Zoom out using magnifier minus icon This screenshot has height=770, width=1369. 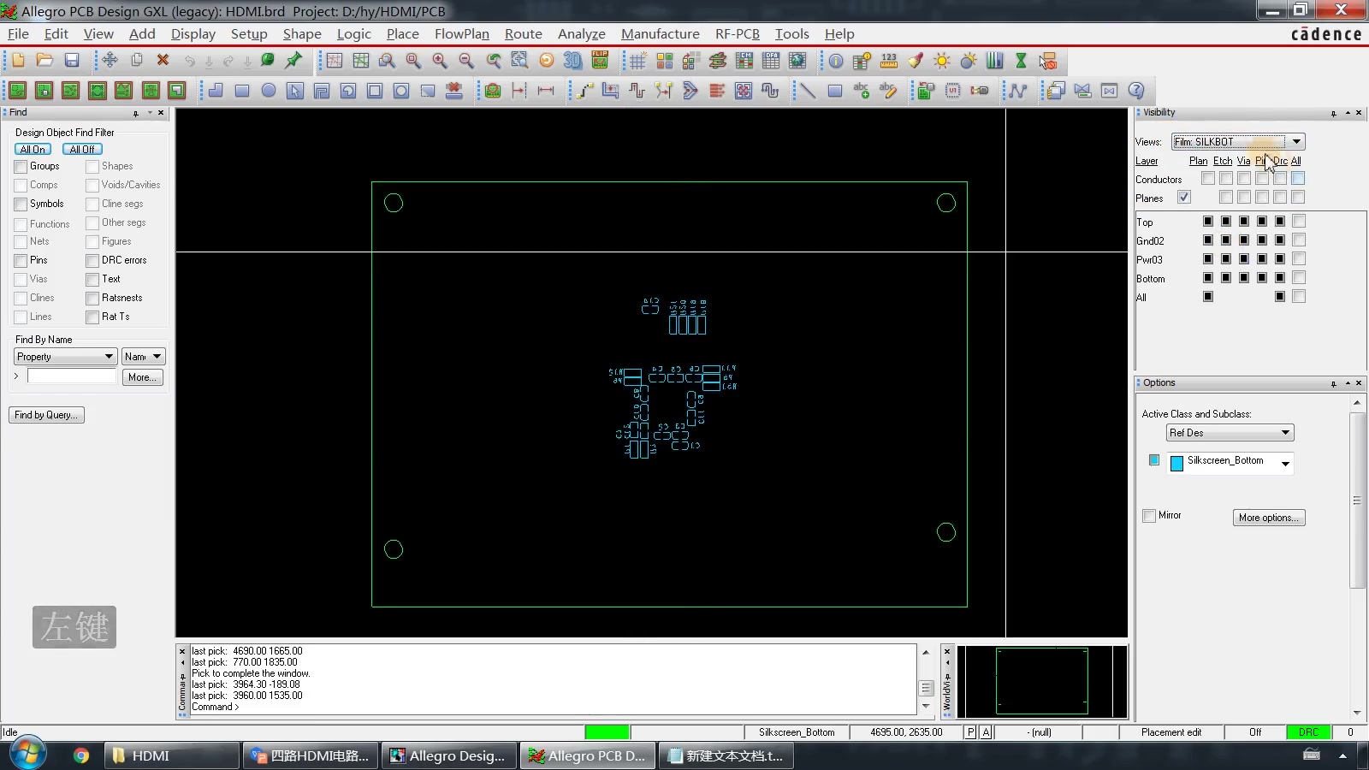click(466, 61)
